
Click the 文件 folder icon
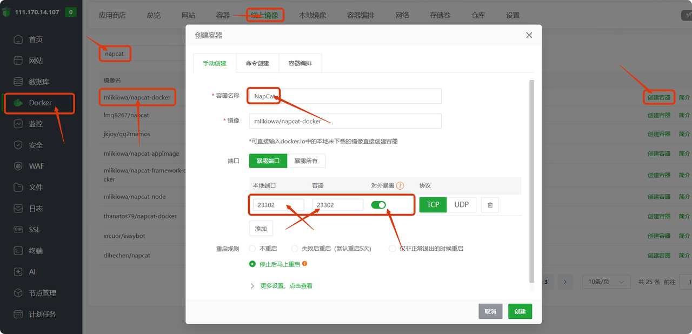[x=18, y=187]
